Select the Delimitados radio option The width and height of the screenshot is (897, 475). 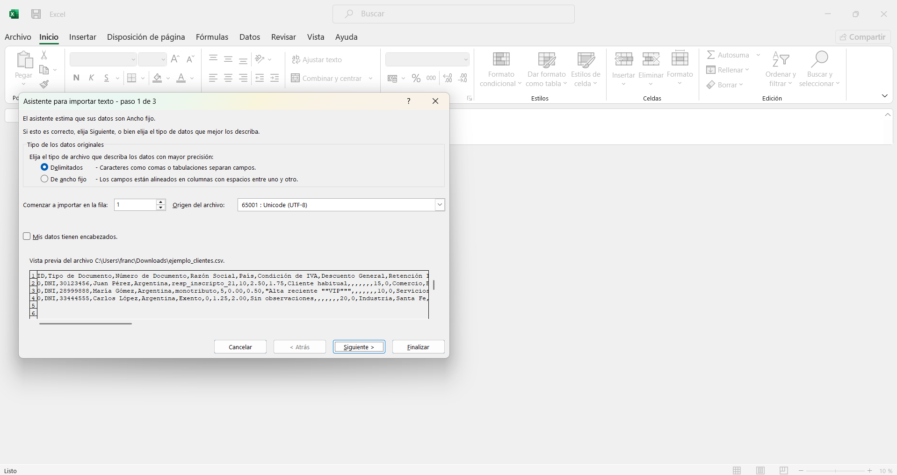tap(44, 167)
